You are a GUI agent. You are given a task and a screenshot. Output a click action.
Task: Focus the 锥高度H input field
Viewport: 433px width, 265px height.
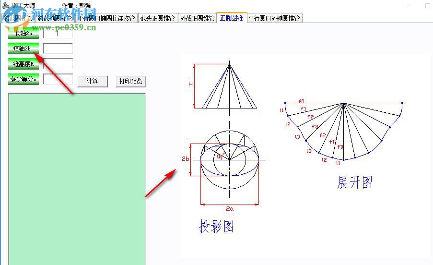pyautogui.click(x=58, y=63)
